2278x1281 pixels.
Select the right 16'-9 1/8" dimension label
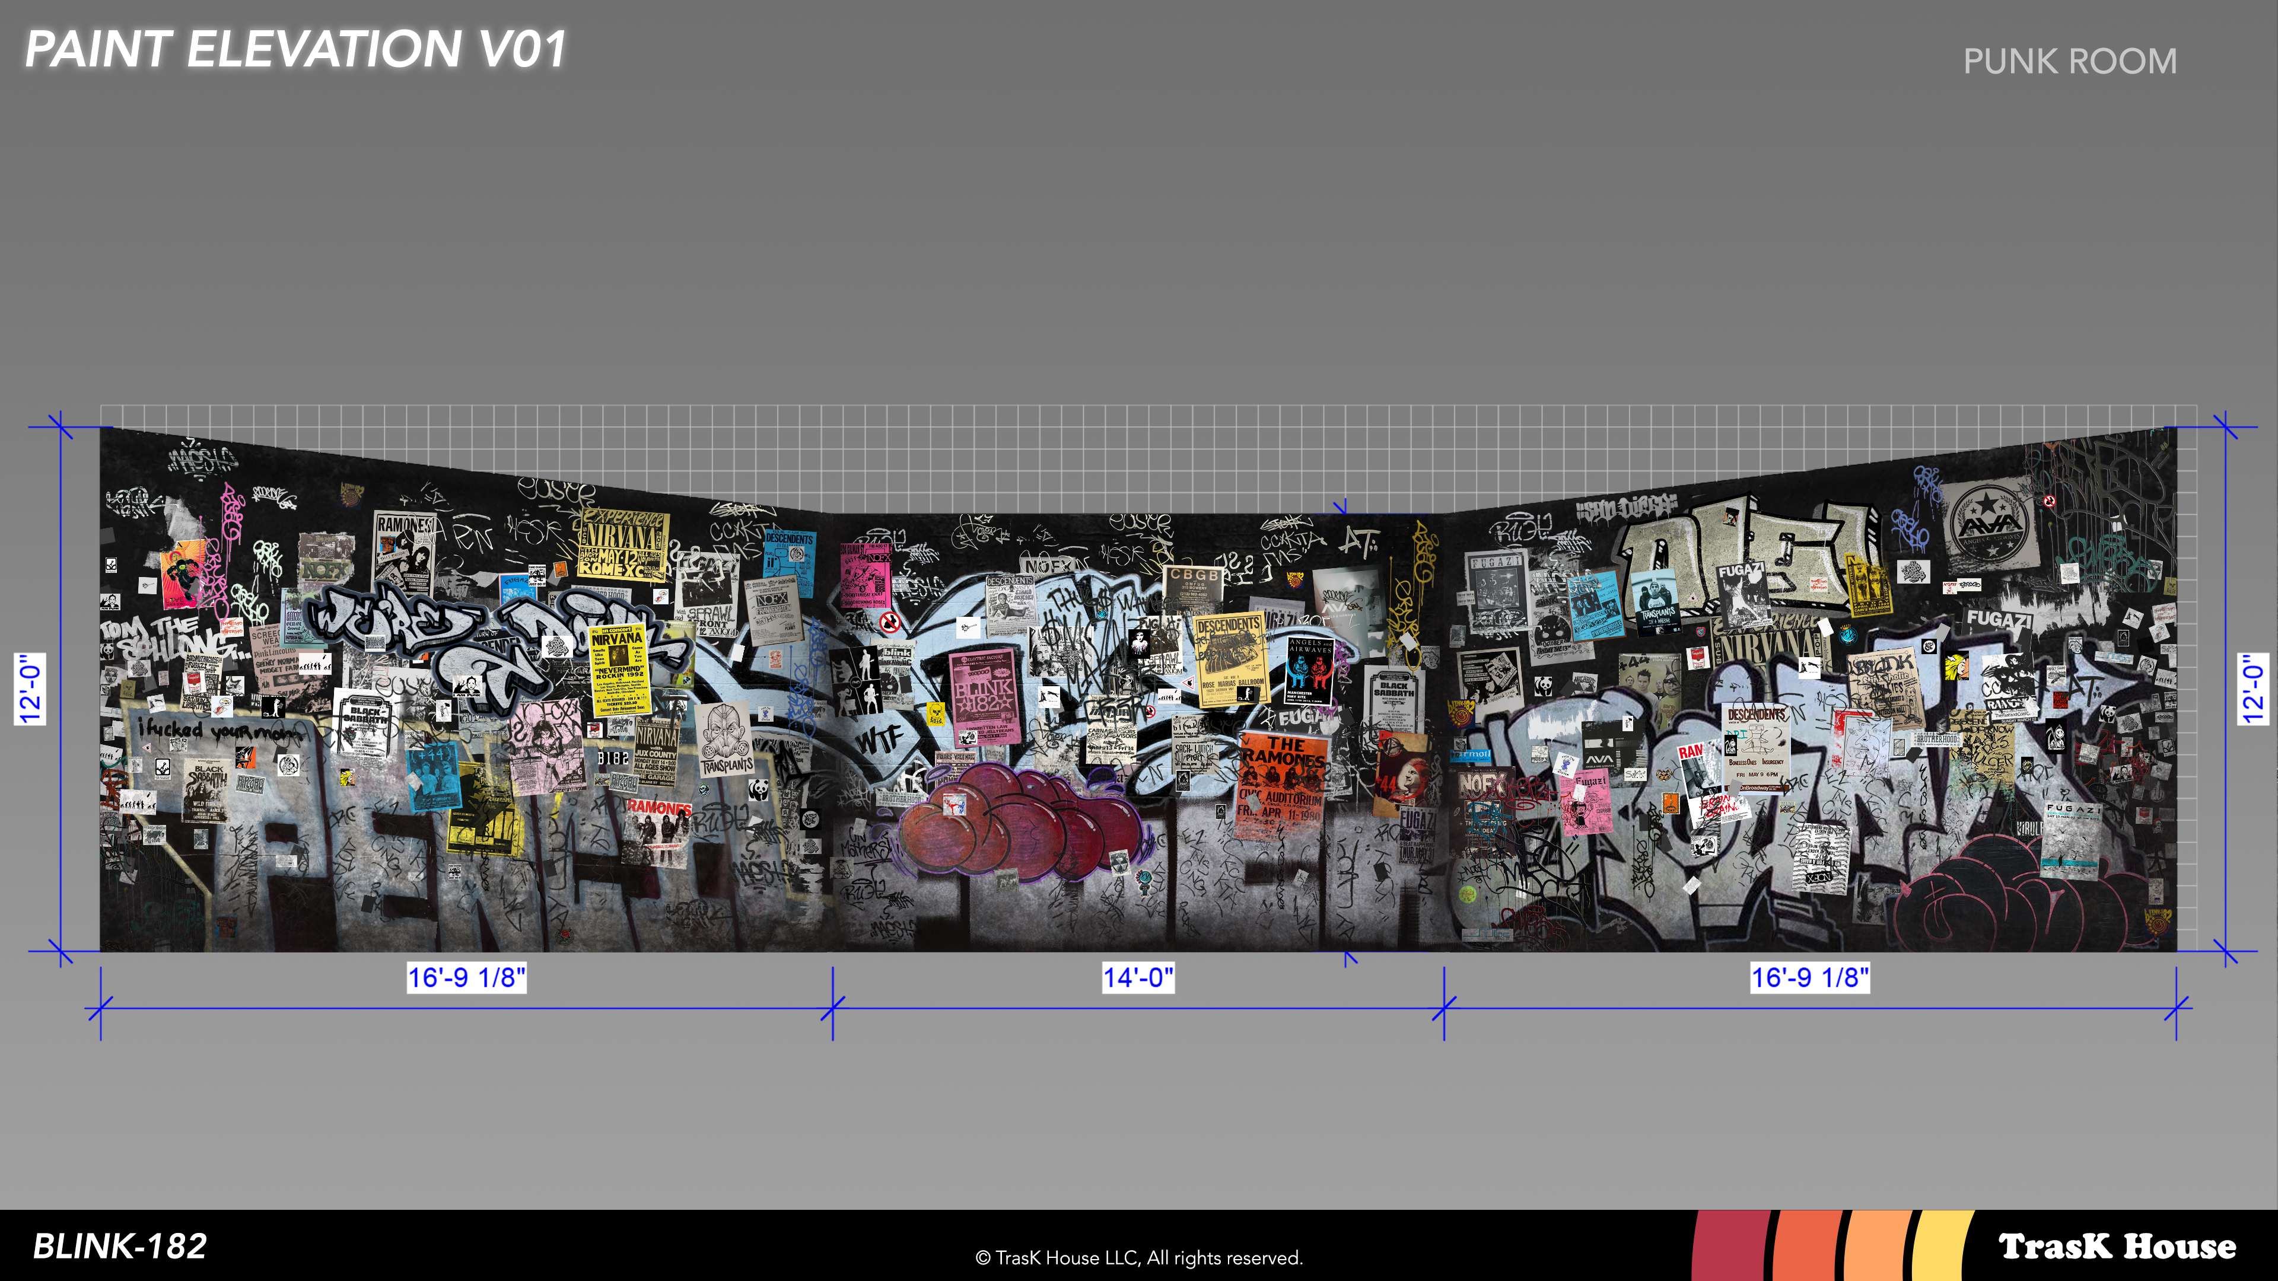point(1810,978)
